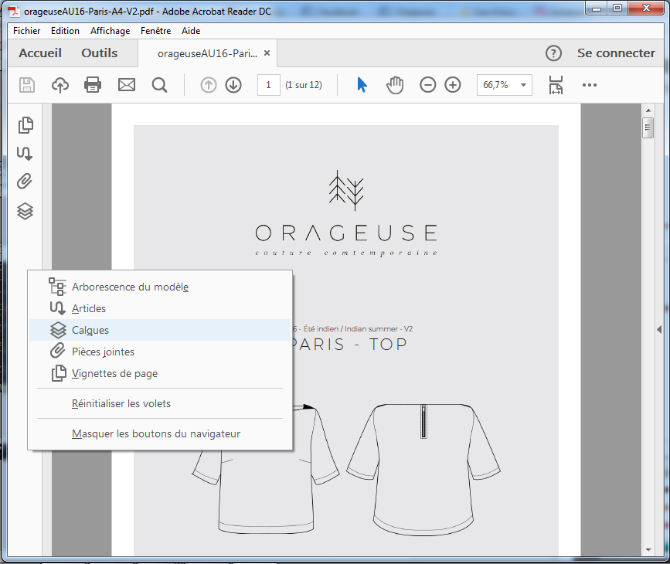This screenshot has width=670, height=564.
Task: Choose the selection arrow tool
Action: (362, 85)
